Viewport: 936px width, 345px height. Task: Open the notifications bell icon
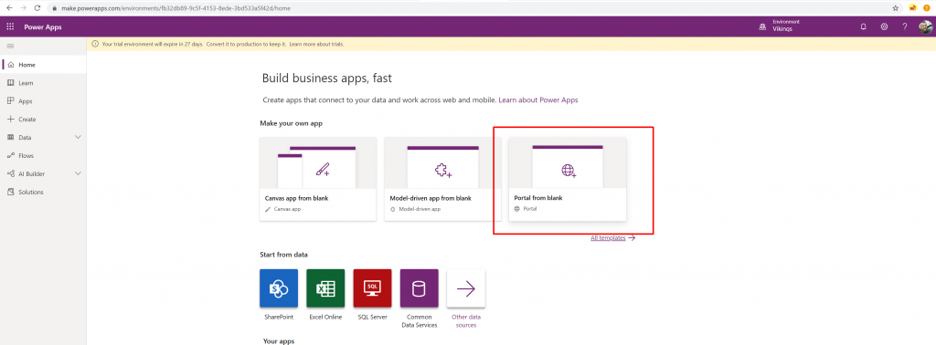[863, 26]
